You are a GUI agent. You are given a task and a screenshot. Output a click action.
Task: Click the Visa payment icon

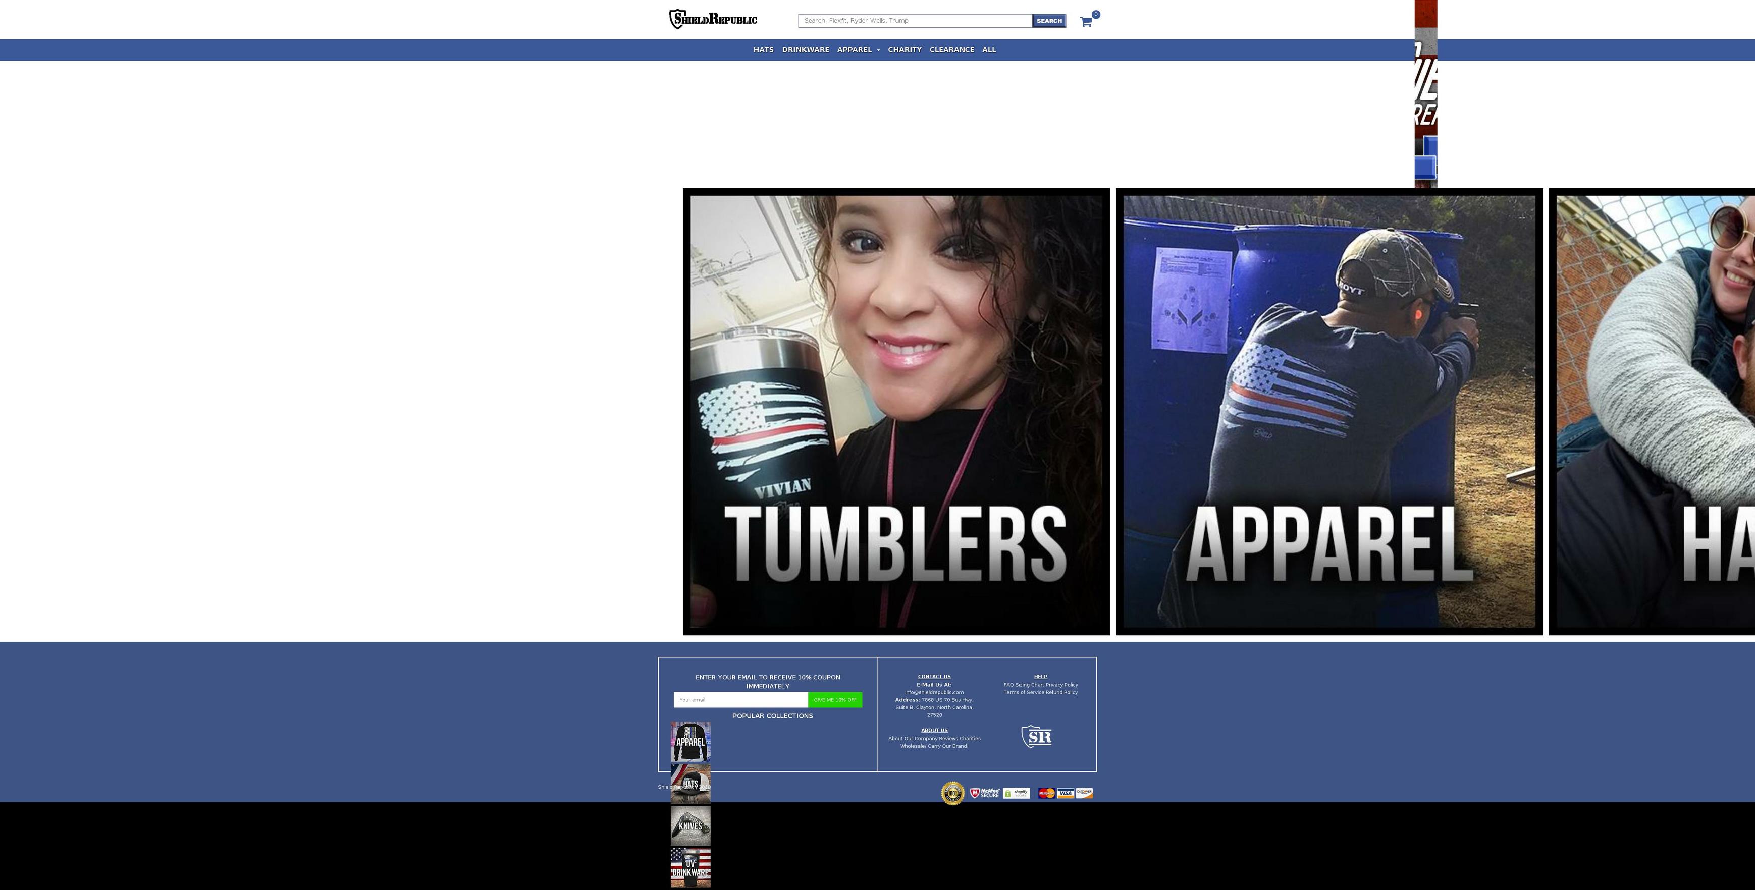point(1066,793)
